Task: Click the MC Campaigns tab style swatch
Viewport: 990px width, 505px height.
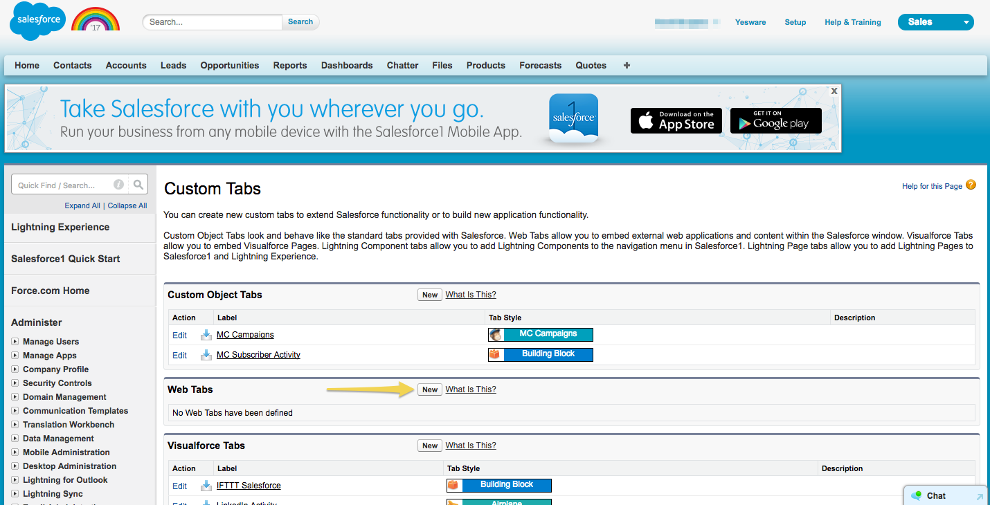Action: tap(541, 334)
